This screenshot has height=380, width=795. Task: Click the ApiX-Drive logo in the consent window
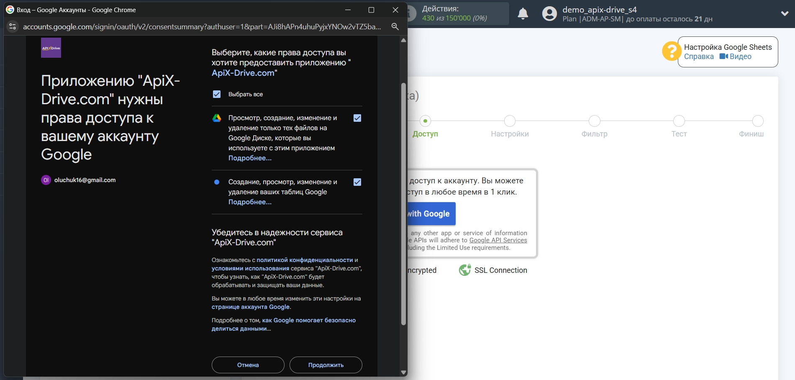pyautogui.click(x=51, y=47)
